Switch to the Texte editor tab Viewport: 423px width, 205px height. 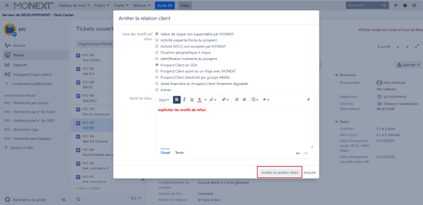point(179,152)
